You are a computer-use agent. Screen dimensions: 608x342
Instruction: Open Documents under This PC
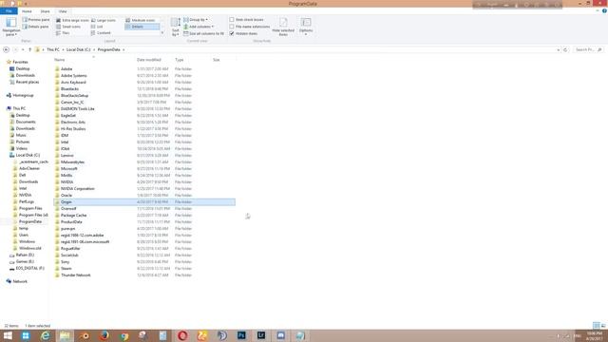click(x=23, y=122)
